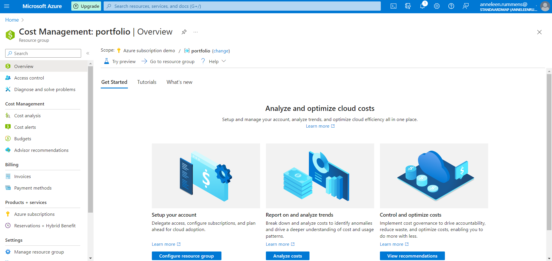Viewport: 552px width, 261px height.
Task: Close the Cost Management blade
Action: point(539,32)
